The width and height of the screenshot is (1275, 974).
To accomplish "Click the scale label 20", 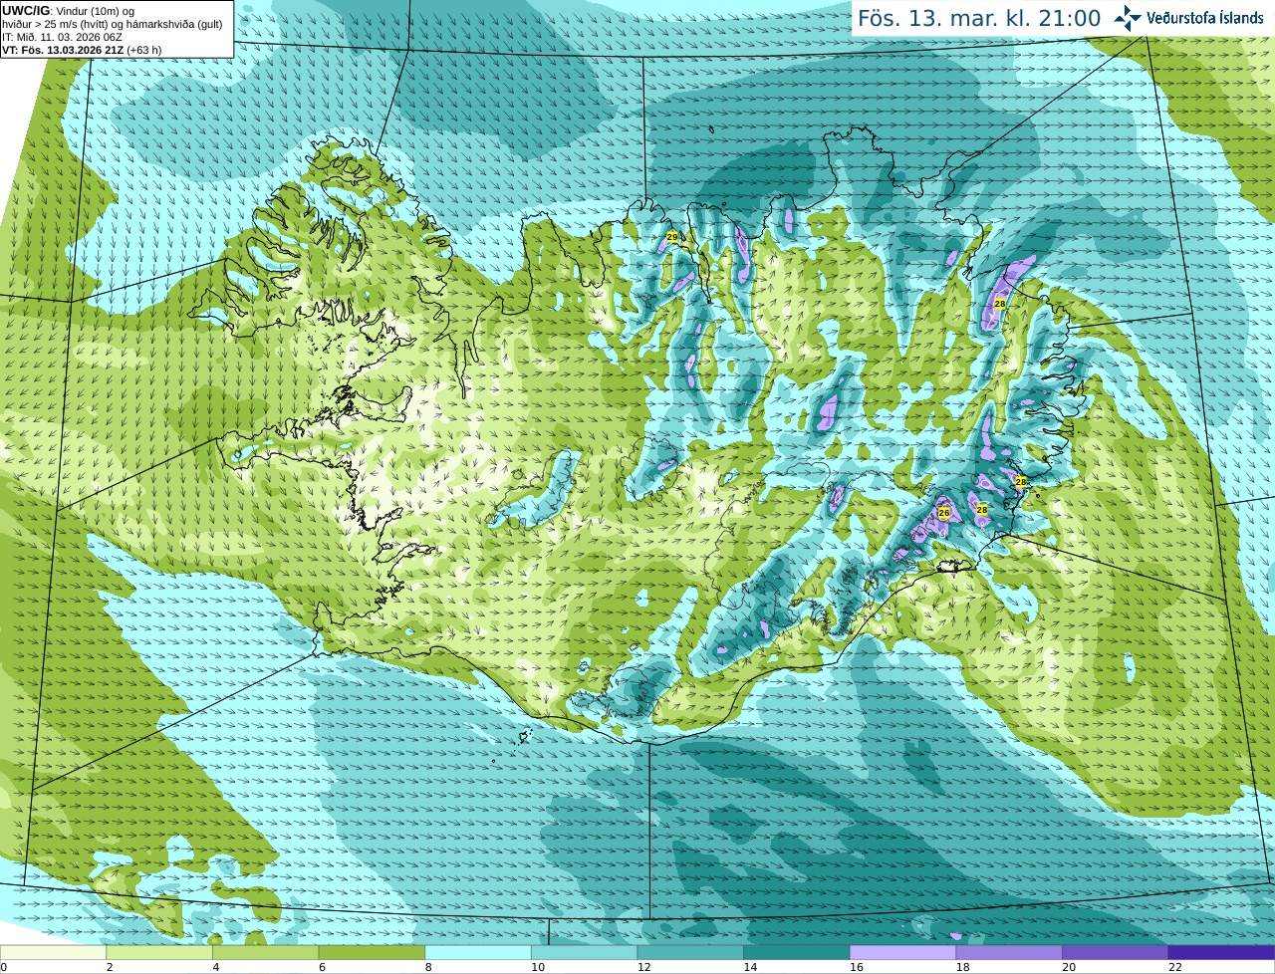I will coord(1069,967).
